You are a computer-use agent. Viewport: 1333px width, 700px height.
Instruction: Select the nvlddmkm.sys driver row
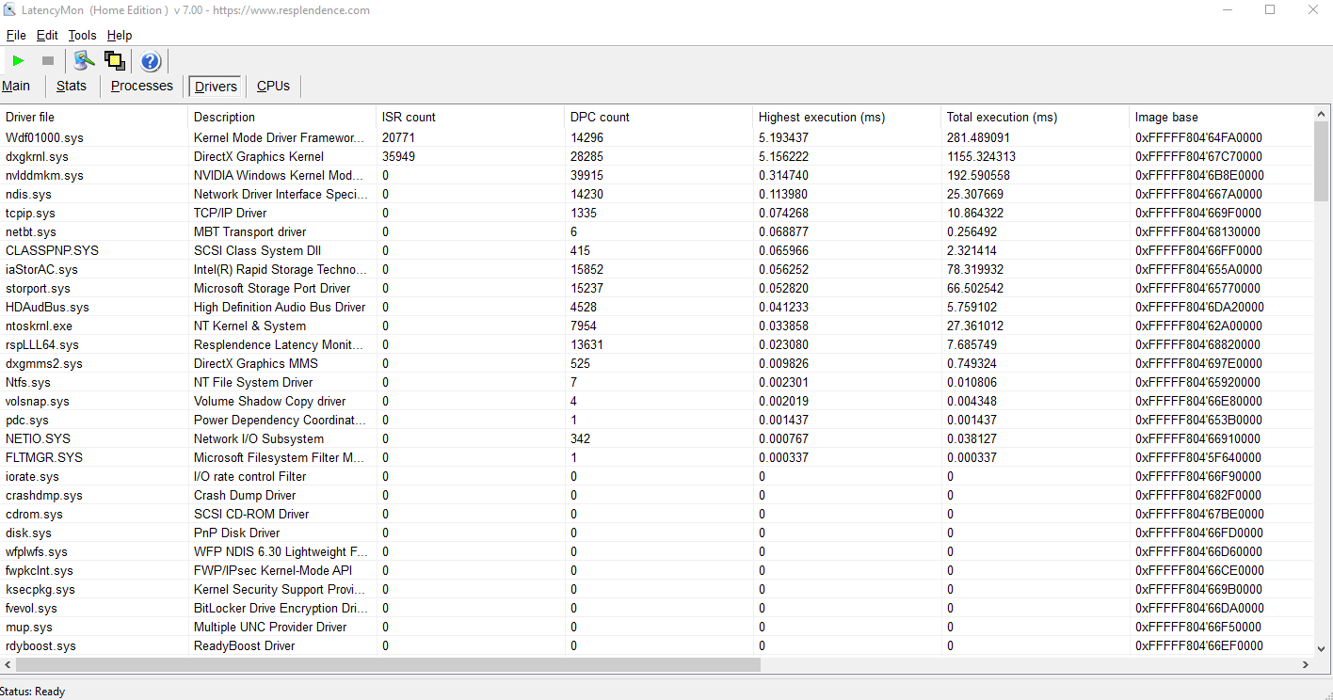656,175
